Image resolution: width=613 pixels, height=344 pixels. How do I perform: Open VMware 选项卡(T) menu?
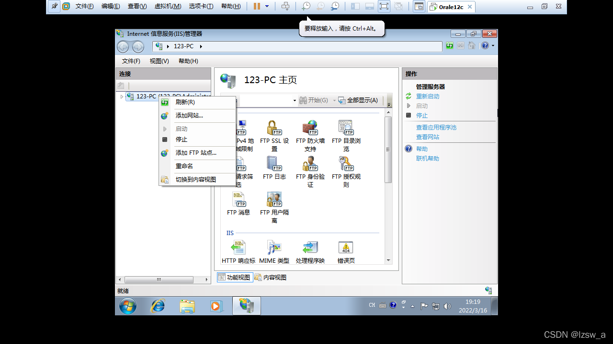tap(201, 7)
